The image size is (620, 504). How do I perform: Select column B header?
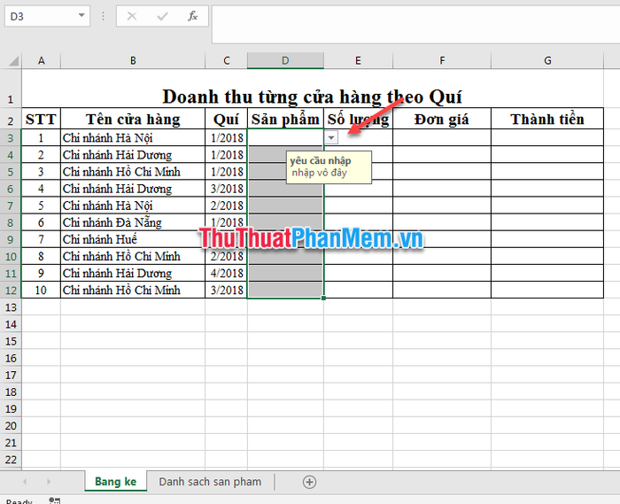click(x=133, y=60)
